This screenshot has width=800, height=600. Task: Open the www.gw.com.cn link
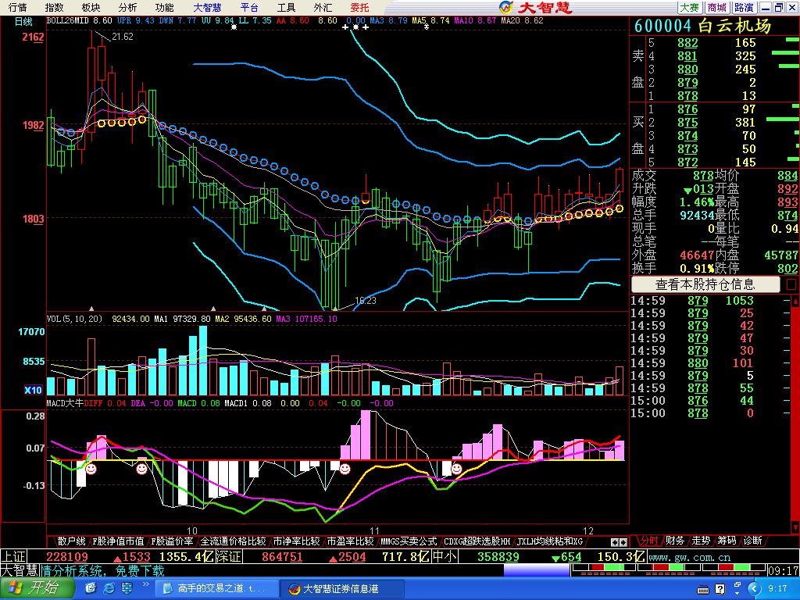(689, 557)
